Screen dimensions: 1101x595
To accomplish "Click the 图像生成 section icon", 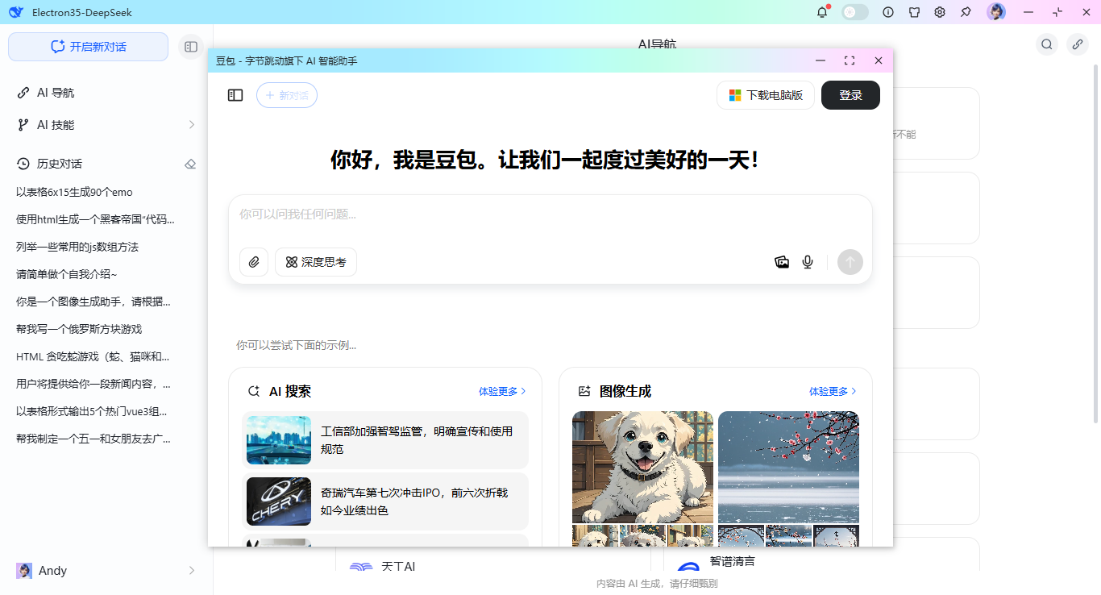I will [584, 391].
